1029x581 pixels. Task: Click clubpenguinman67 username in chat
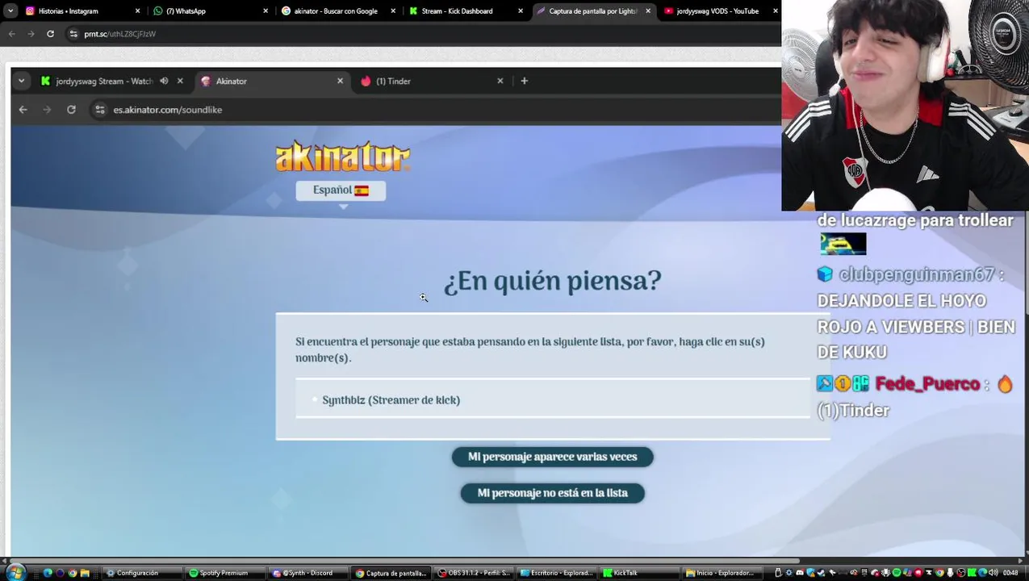pyautogui.click(x=916, y=275)
